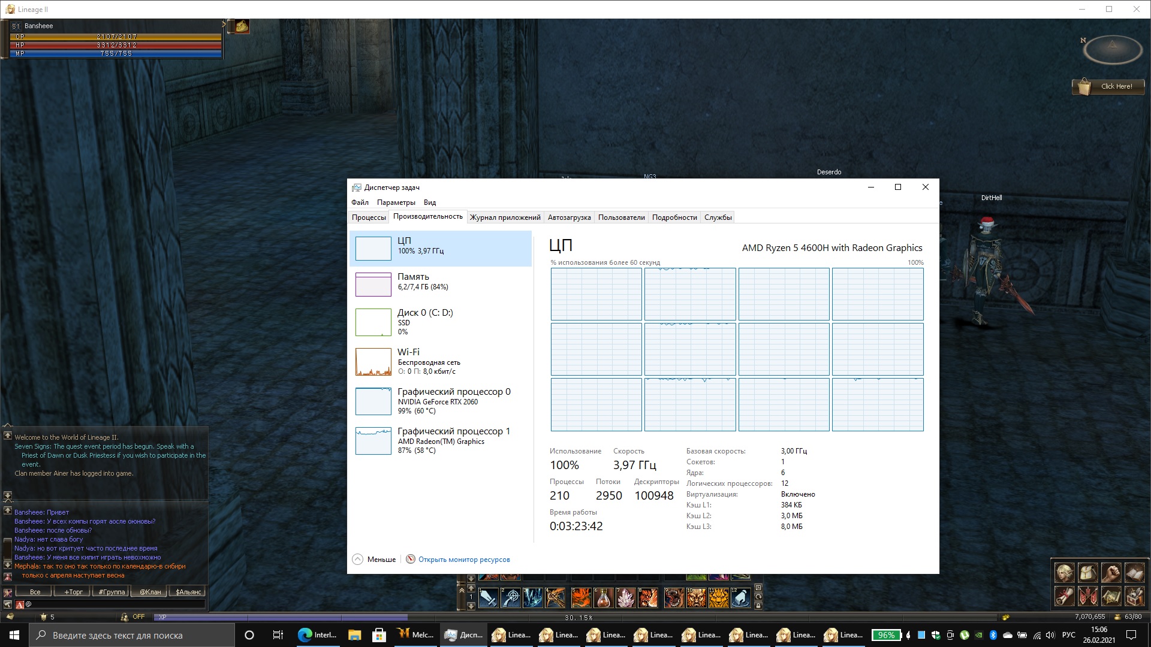This screenshot has height=647, width=1151.
Task: Open Microsoft Edge from the taskbar
Action: click(x=317, y=635)
